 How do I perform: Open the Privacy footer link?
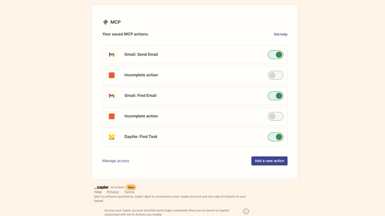(113, 192)
